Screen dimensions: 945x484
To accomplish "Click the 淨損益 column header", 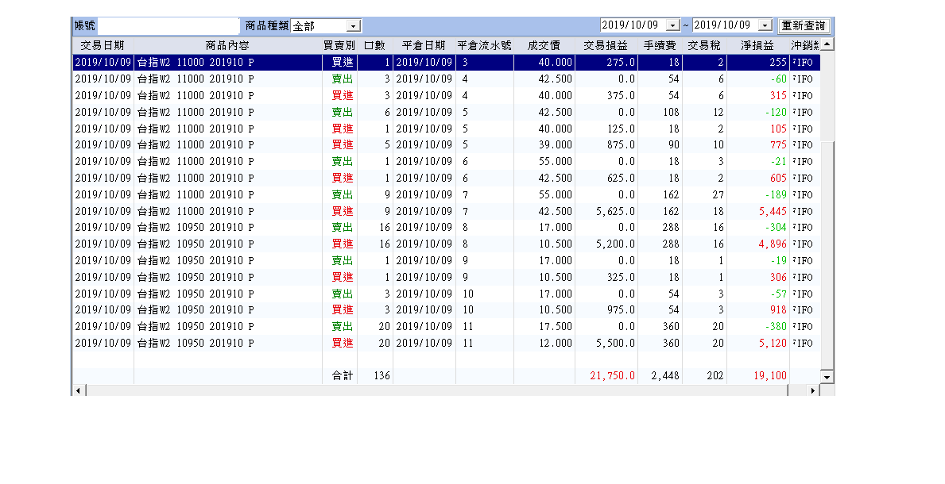I will tap(757, 45).
